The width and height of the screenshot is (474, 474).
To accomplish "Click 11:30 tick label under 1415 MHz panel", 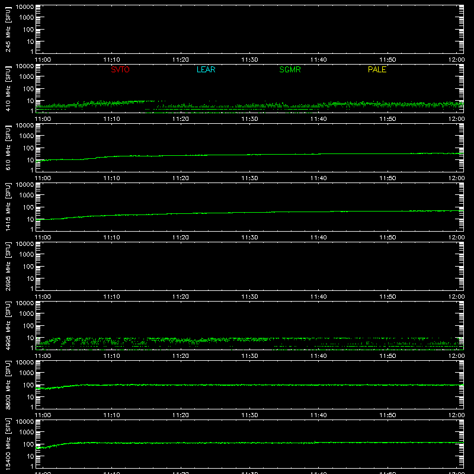I will 249,238.
